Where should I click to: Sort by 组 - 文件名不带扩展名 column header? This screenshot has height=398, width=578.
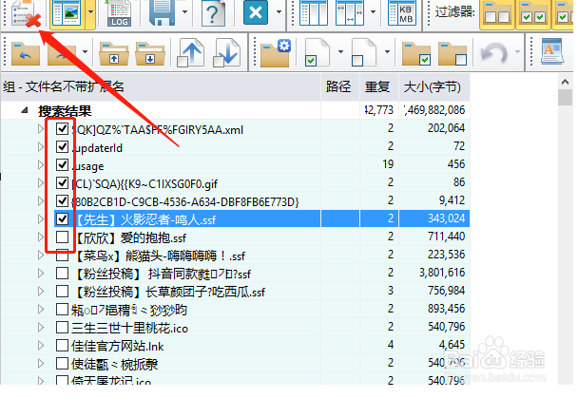pos(161,87)
